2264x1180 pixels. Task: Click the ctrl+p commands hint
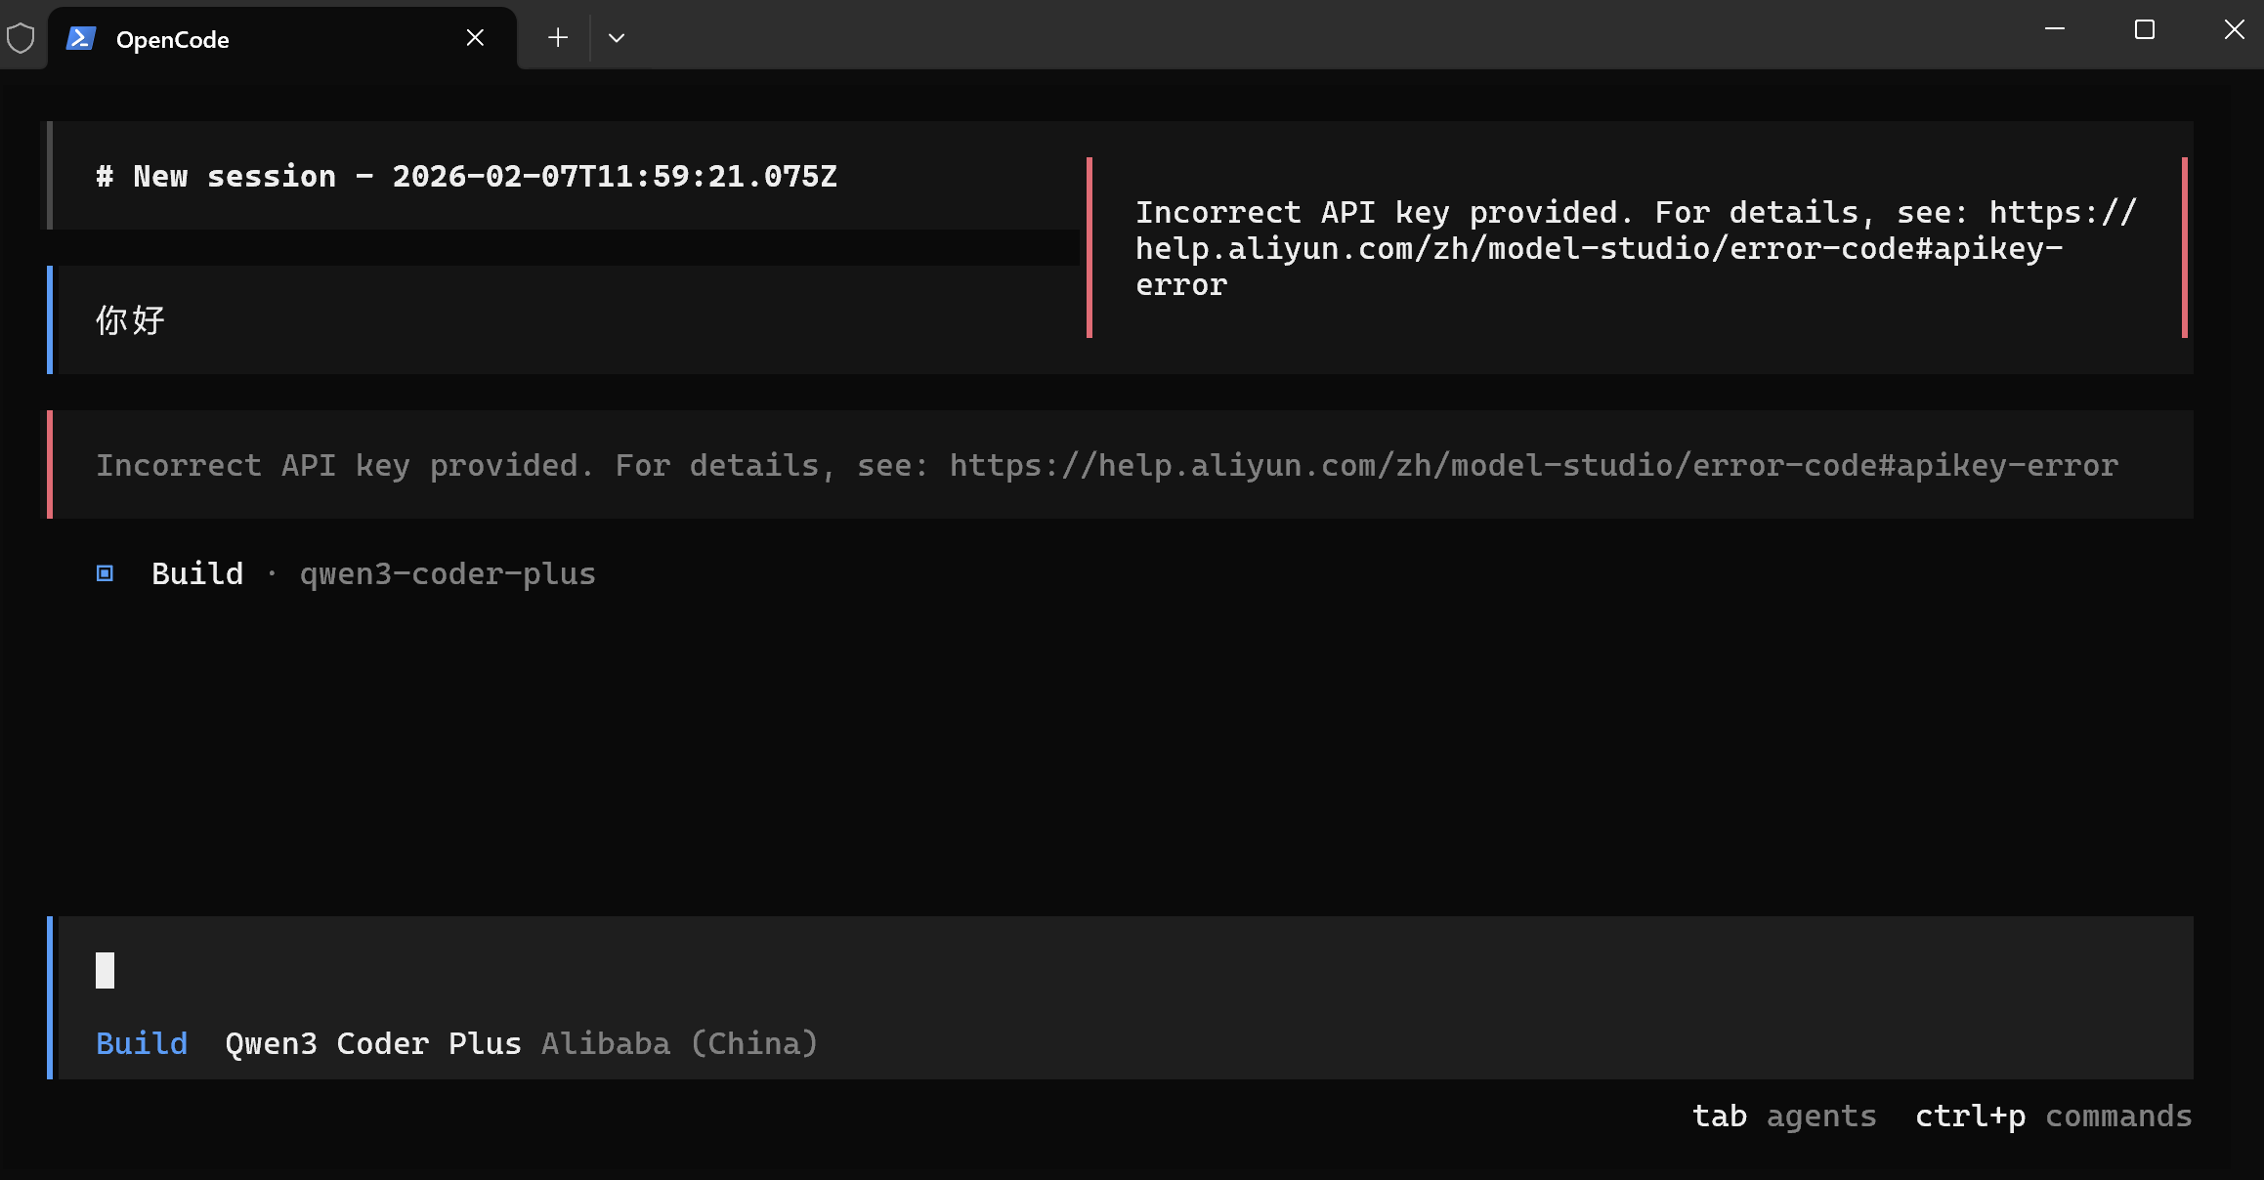2053,1117
